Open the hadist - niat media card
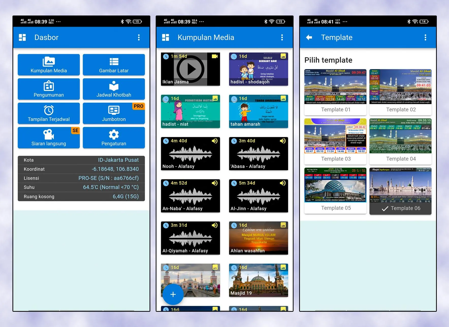 pos(190,111)
